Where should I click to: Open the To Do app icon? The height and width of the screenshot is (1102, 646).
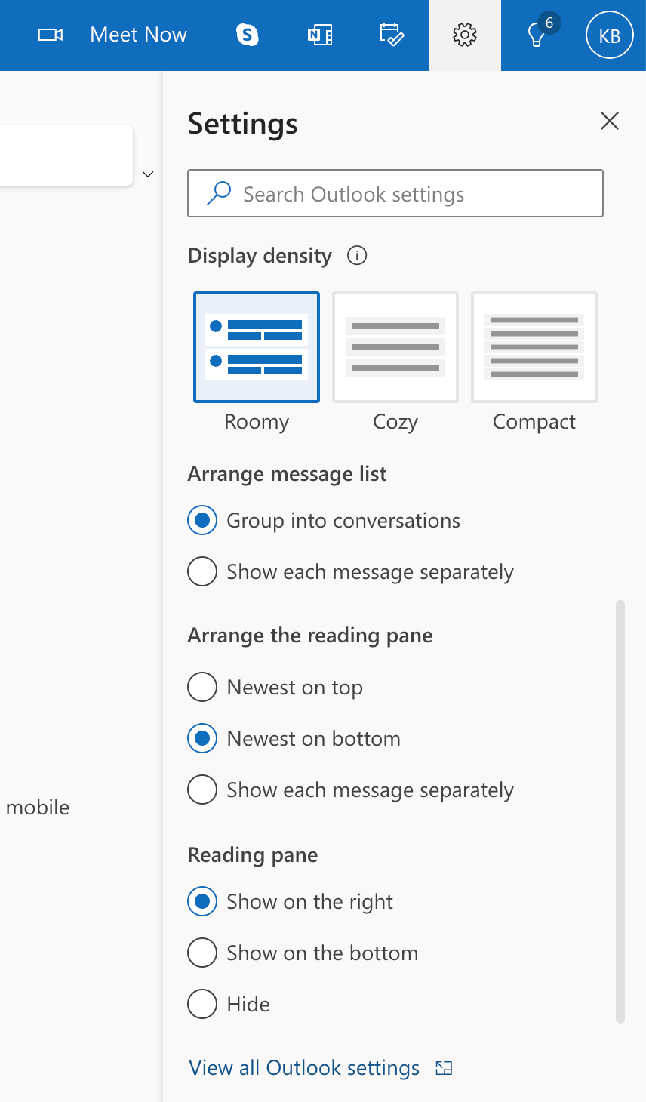[x=392, y=35]
